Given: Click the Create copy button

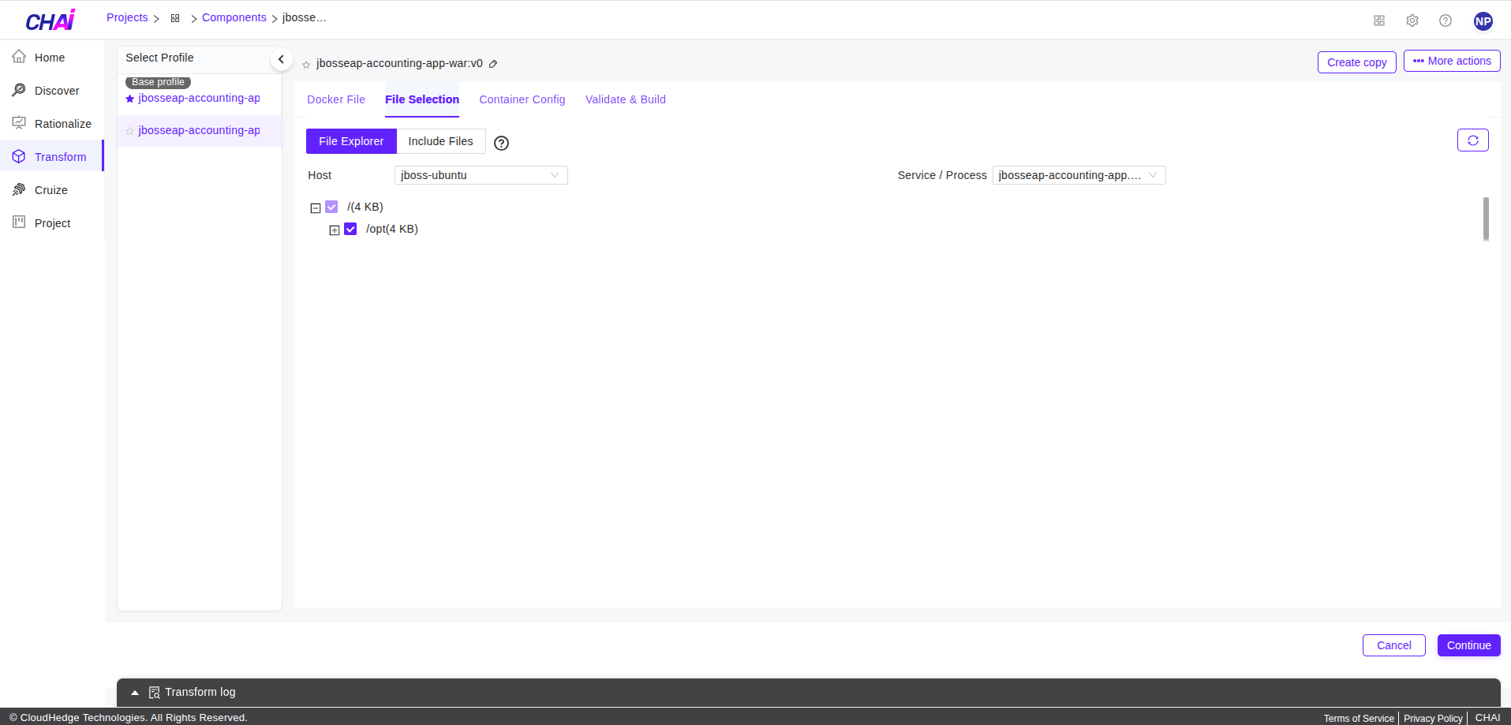Looking at the screenshot, I should click(x=1356, y=62).
